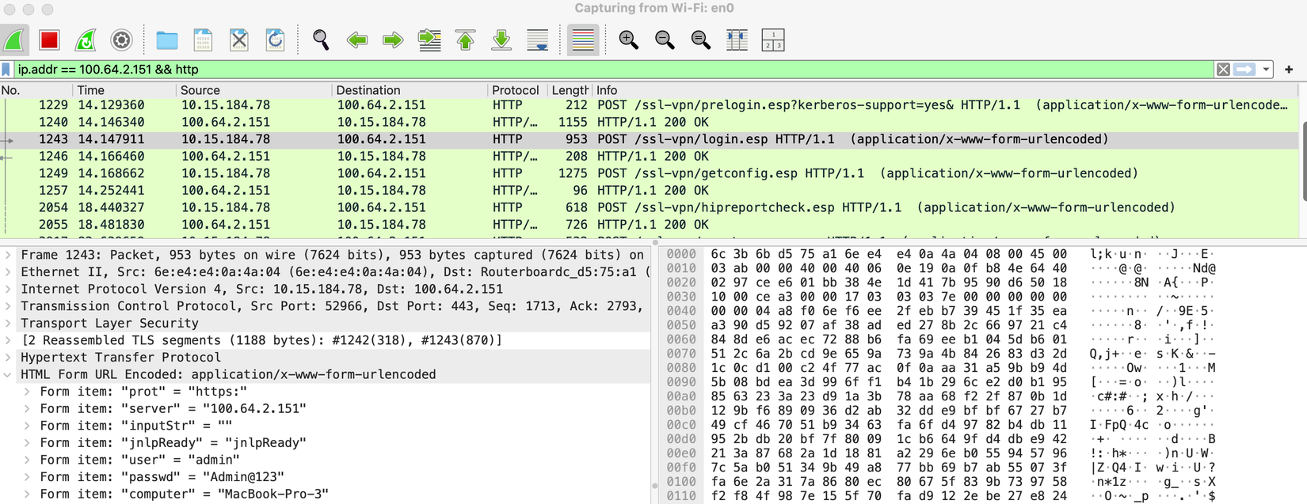Sort packets by Protocol column header

point(517,90)
